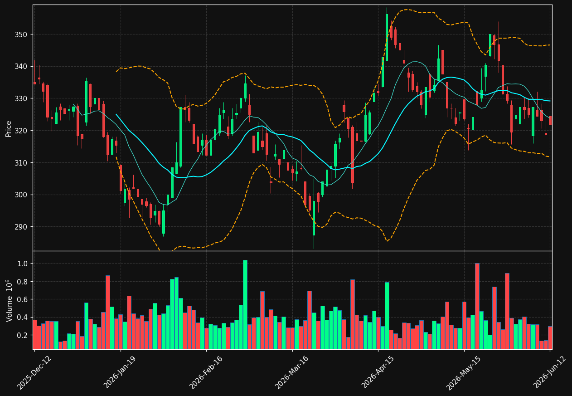
Task: Click the Volume 10^6 axis title
Action: click(x=9, y=300)
